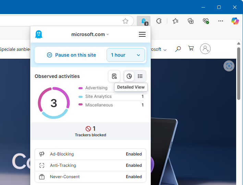Open the Favorites list icon

tap(175, 21)
